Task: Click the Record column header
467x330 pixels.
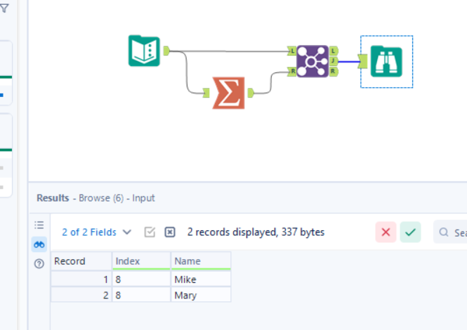Action: point(81,261)
